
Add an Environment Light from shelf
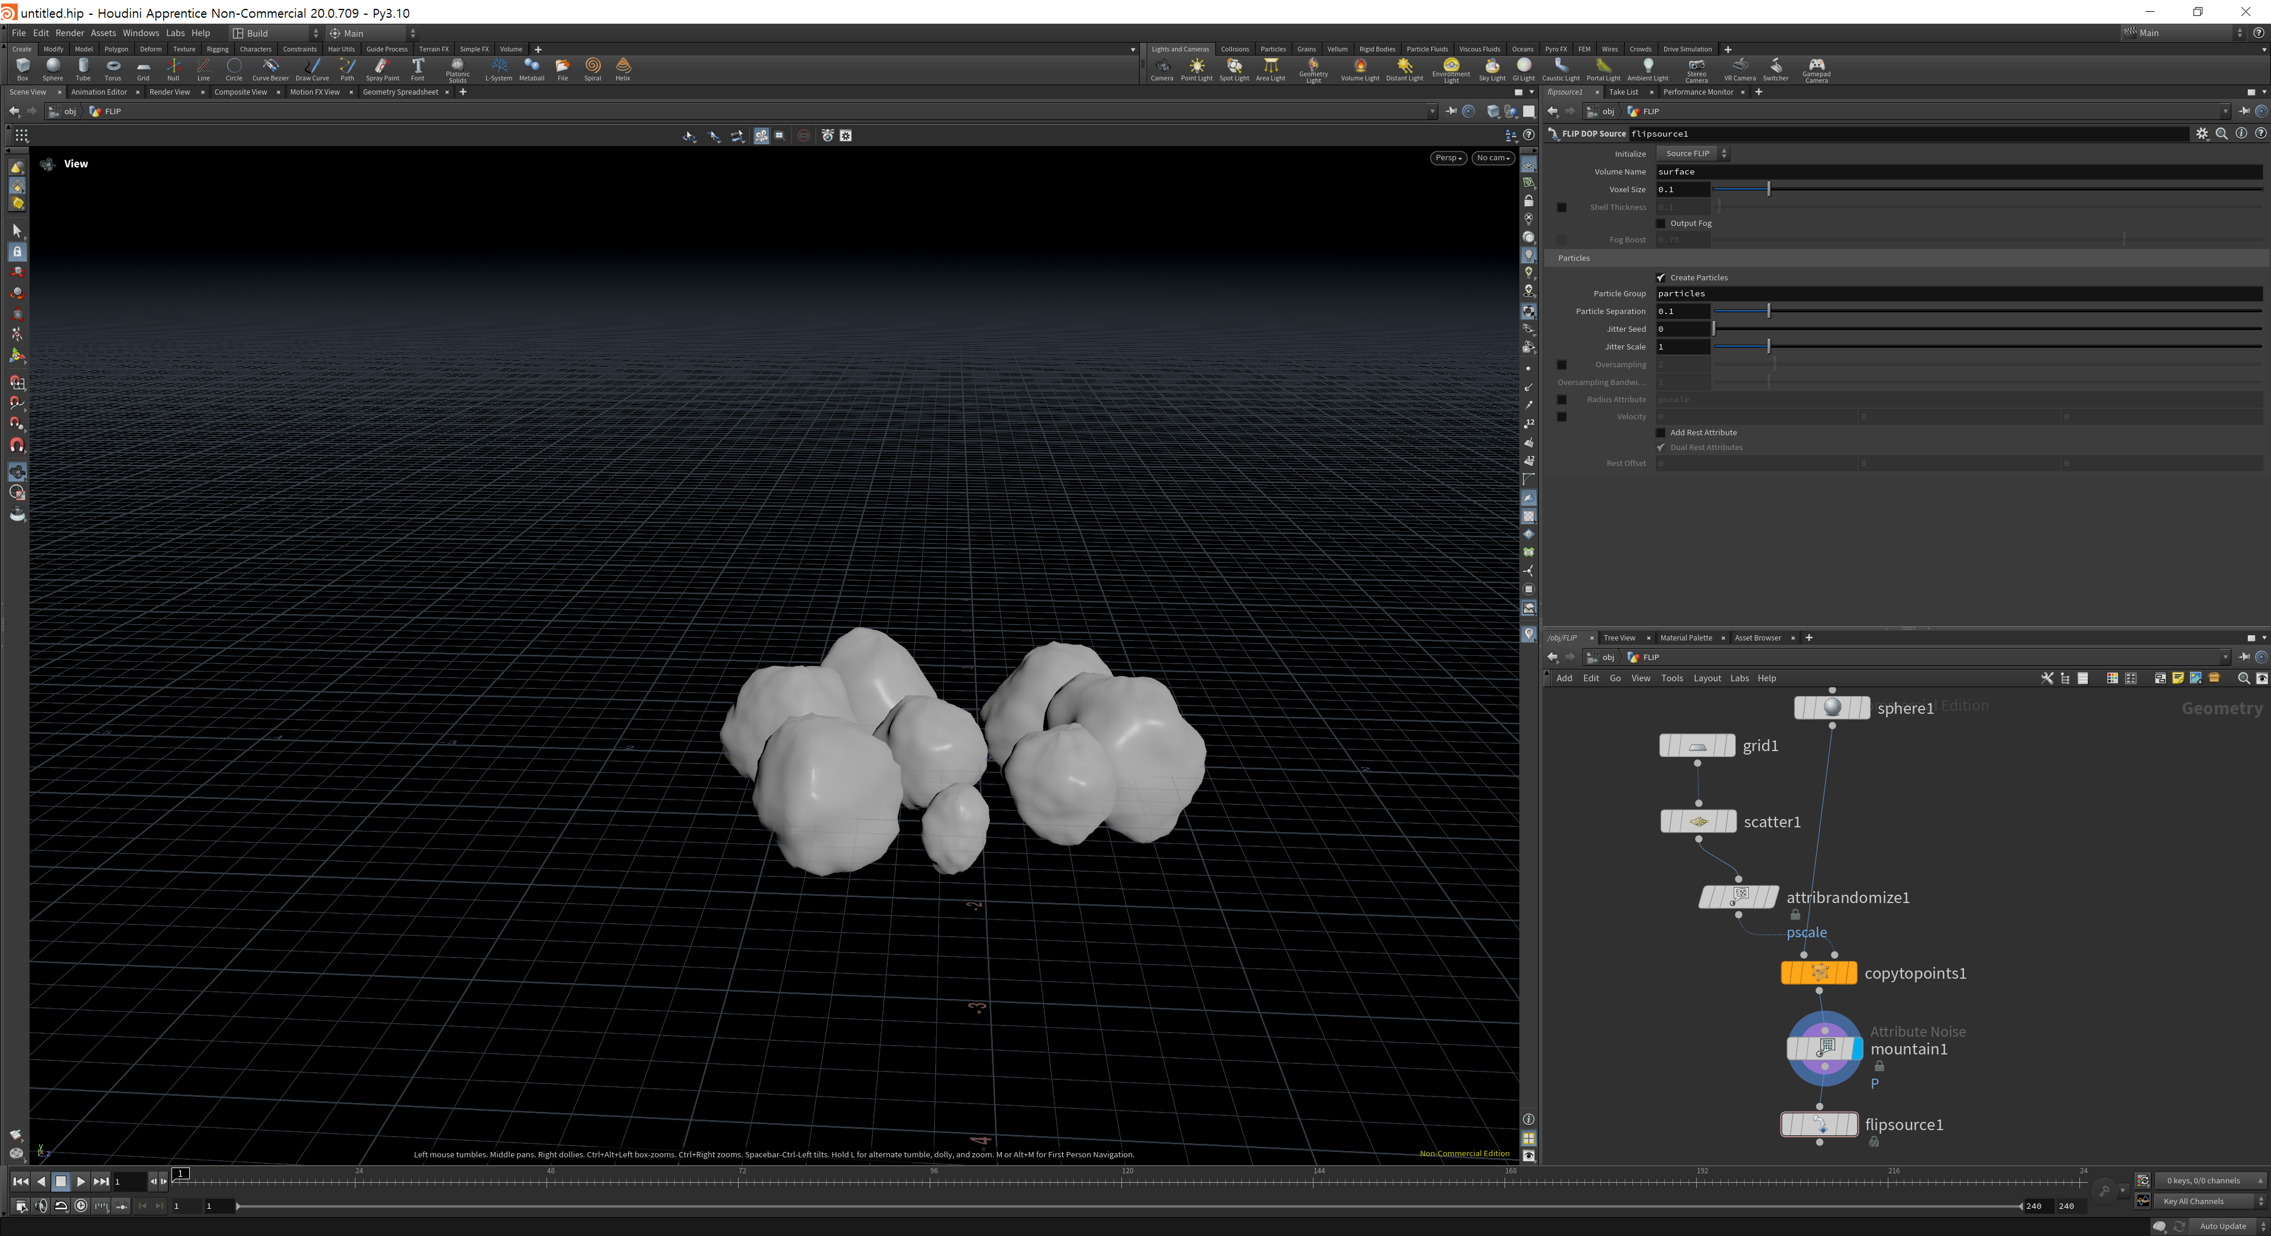coord(1450,68)
